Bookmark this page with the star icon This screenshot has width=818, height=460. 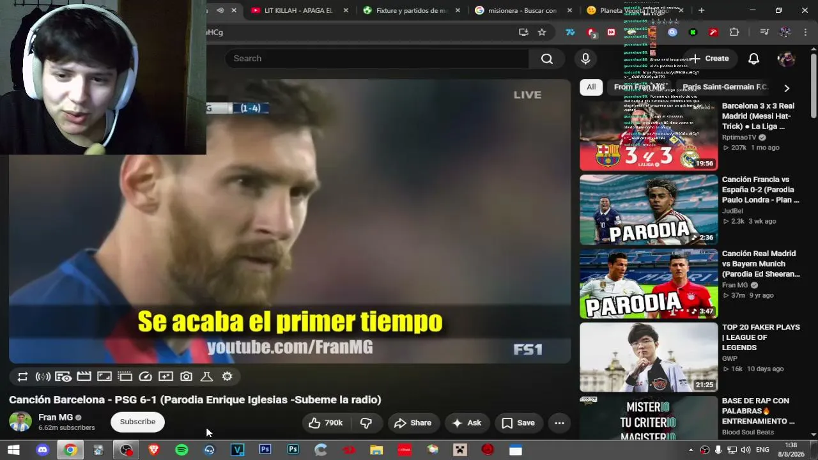[542, 32]
